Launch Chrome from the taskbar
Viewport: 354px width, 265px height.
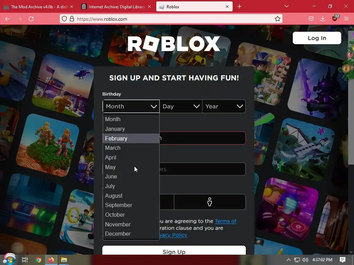[x=38, y=260]
